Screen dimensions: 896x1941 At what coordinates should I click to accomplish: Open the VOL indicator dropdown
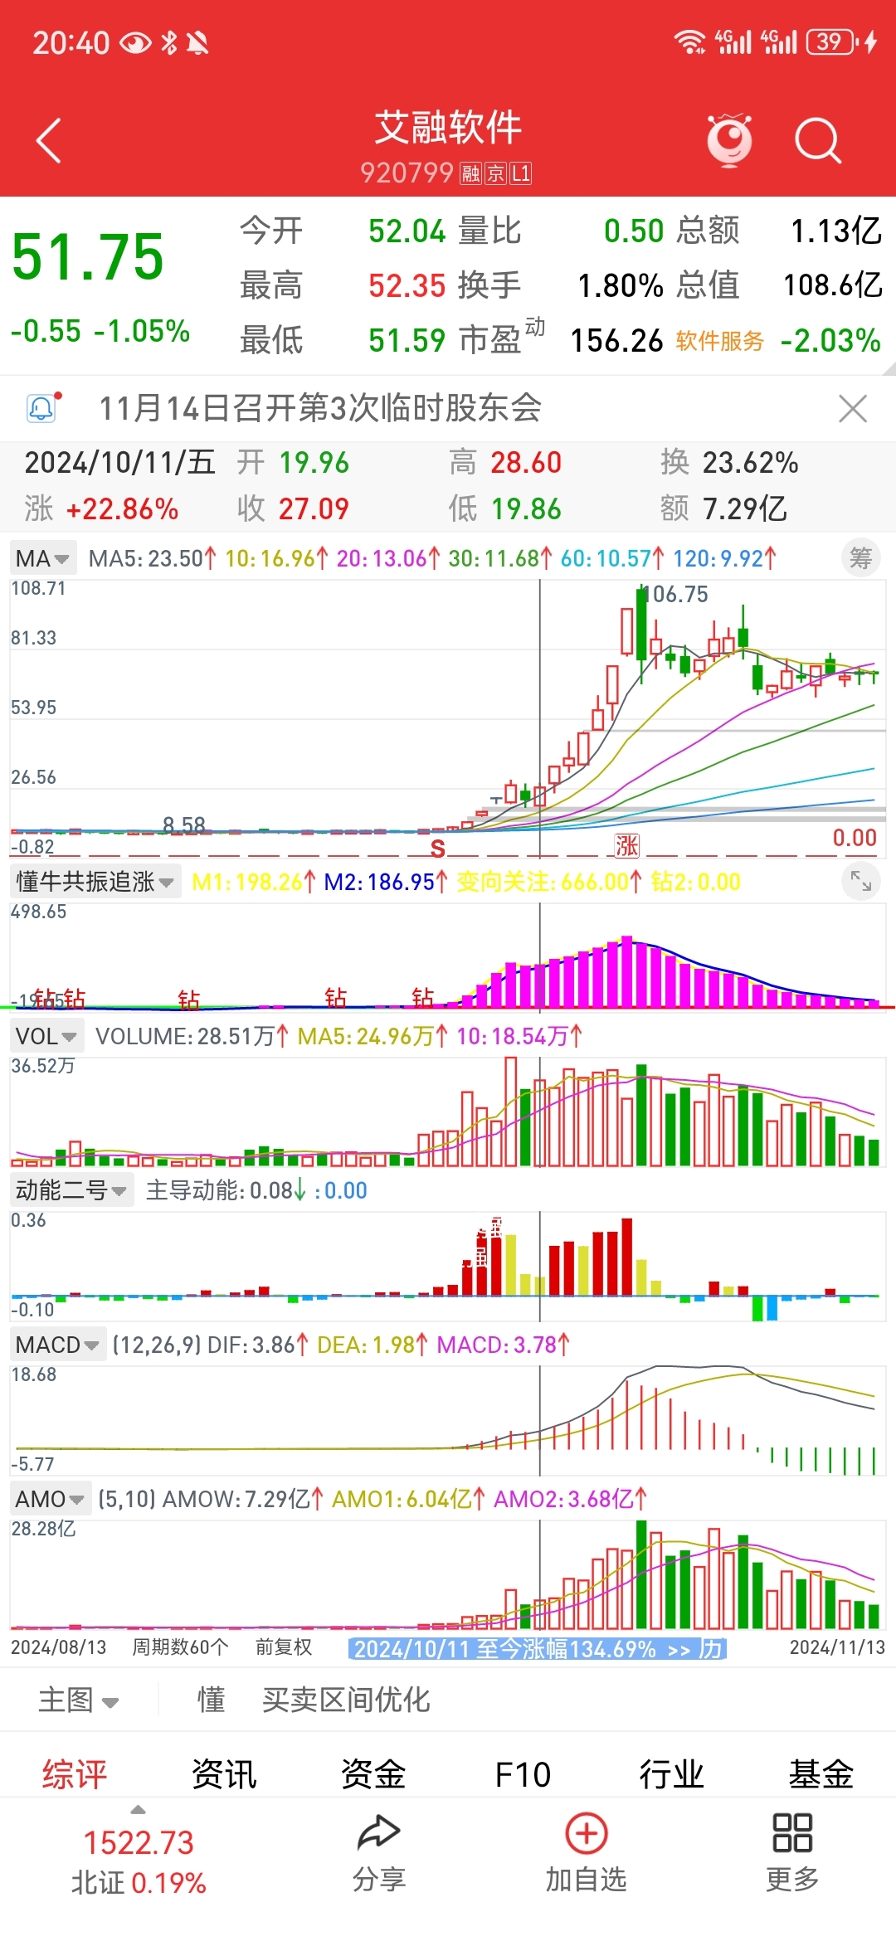(46, 1036)
